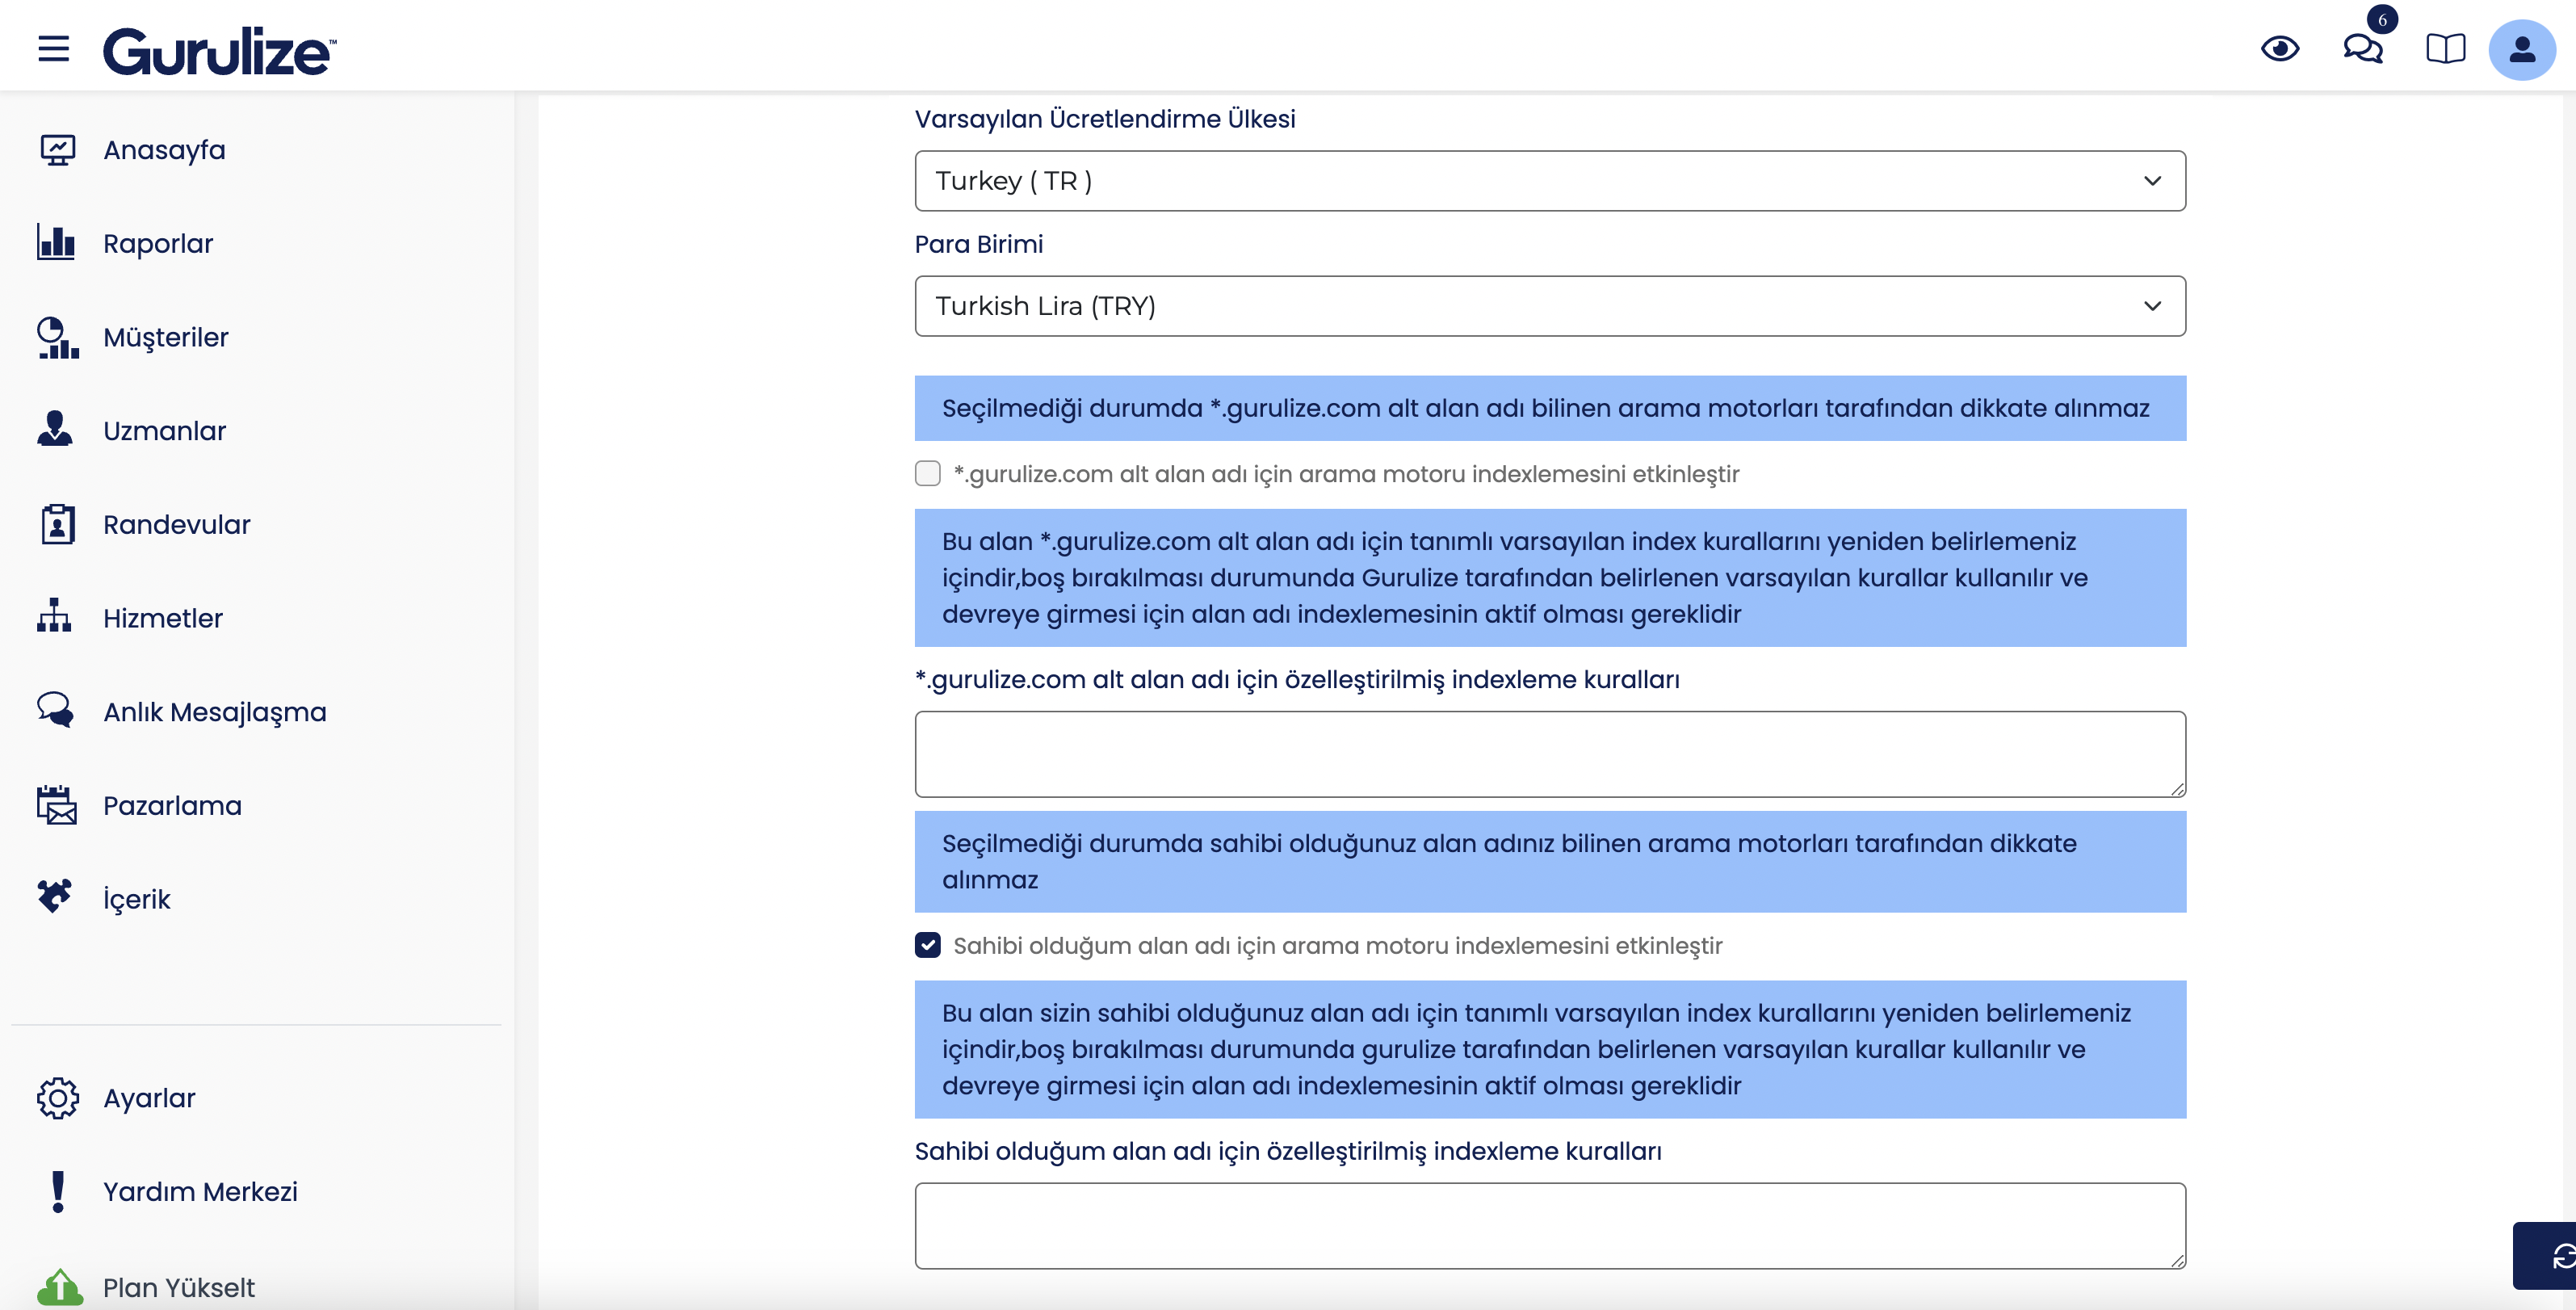Image resolution: width=2576 pixels, height=1310 pixels.
Task: Uncheck the Sahibi olduğum alan adı indexing checkbox
Action: [x=927, y=945]
